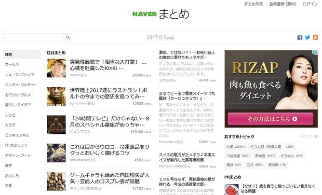The height and width of the screenshot is (195, 322).
Task: Select topic tag 川谷絵音 (500)
Action: (x=238, y=156)
